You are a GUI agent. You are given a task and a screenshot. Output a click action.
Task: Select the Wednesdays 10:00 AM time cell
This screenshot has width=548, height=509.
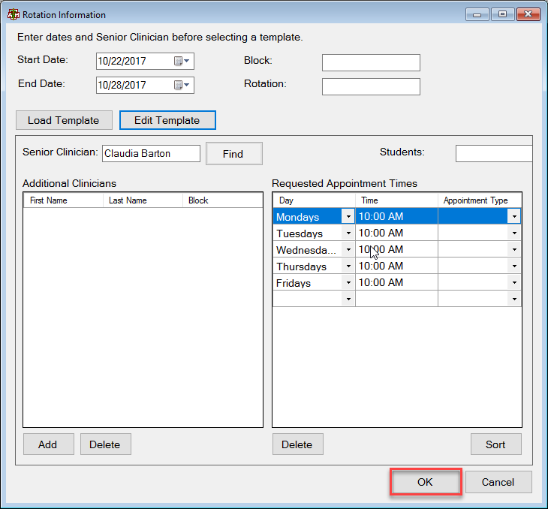pyautogui.click(x=396, y=249)
